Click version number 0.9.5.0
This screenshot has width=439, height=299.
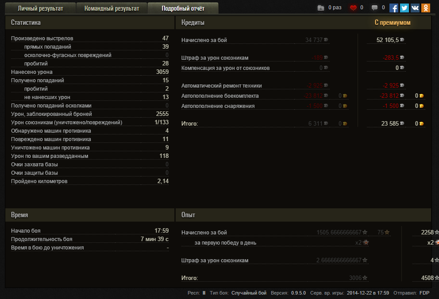pyautogui.click(x=298, y=293)
